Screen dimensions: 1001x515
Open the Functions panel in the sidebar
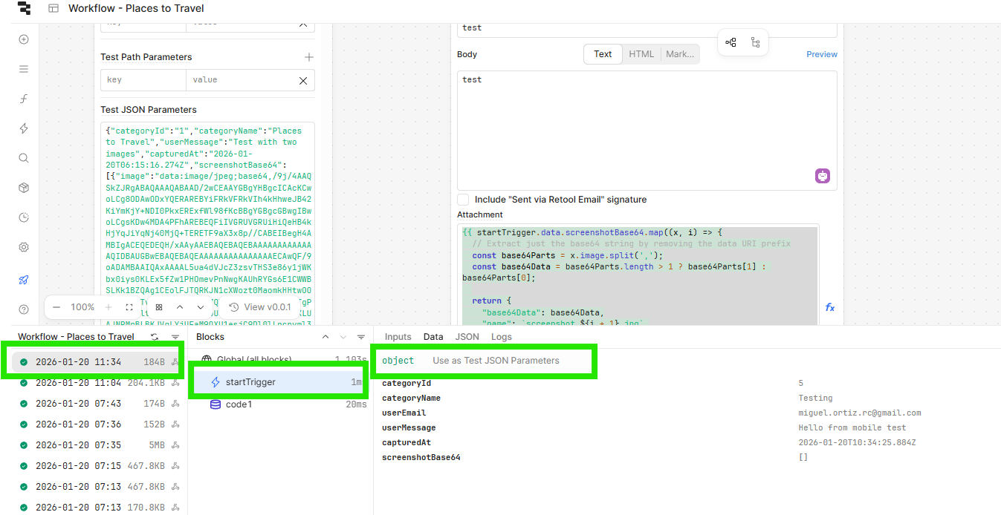tap(24, 99)
